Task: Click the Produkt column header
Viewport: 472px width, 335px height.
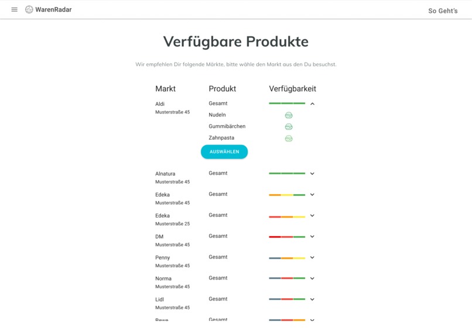Action: click(223, 89)
